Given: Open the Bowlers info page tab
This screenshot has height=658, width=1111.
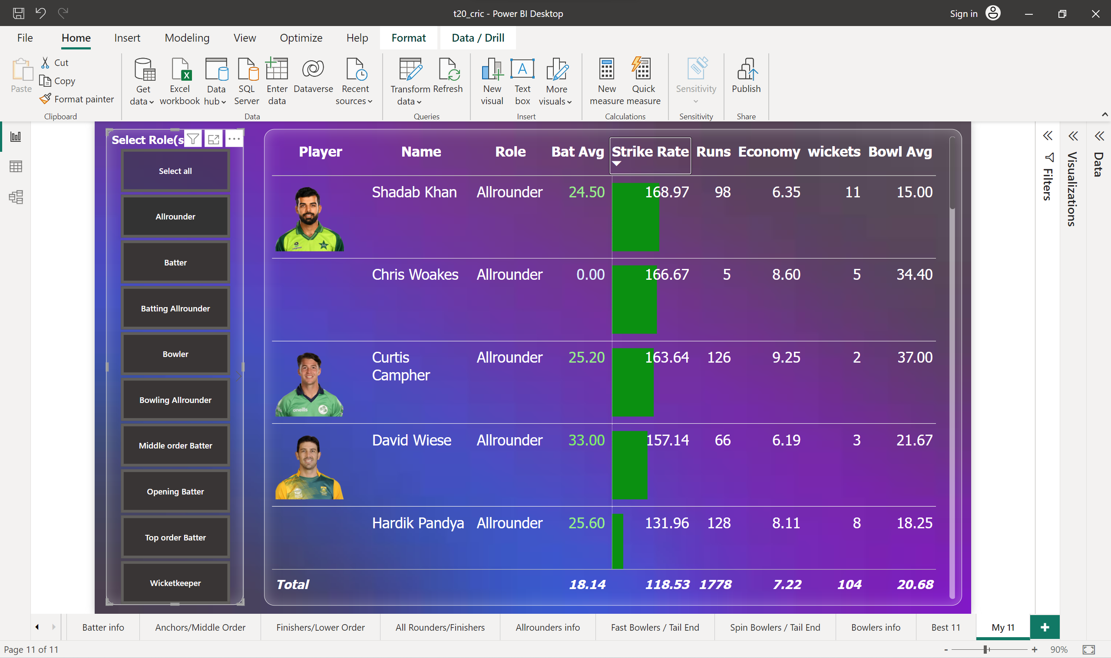Looking at the screenshot, I should [875, 627].
